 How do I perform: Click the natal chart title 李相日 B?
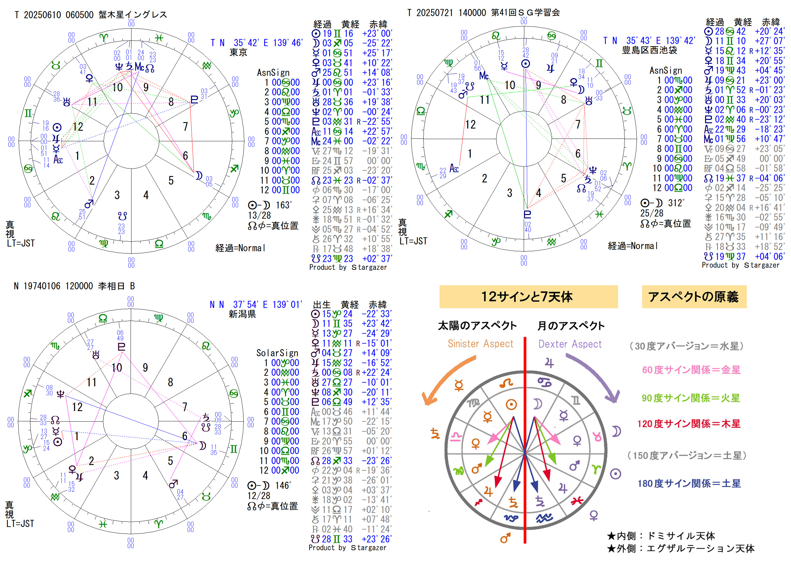(116, 286)
